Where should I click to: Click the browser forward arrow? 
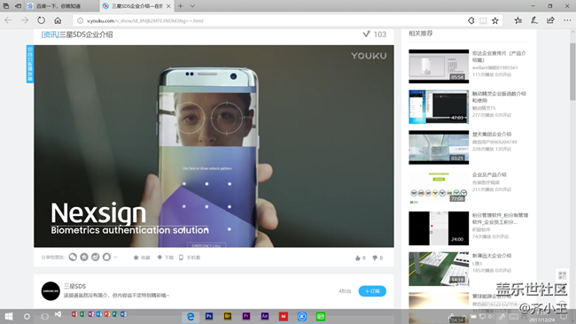[x=25, y=20]
